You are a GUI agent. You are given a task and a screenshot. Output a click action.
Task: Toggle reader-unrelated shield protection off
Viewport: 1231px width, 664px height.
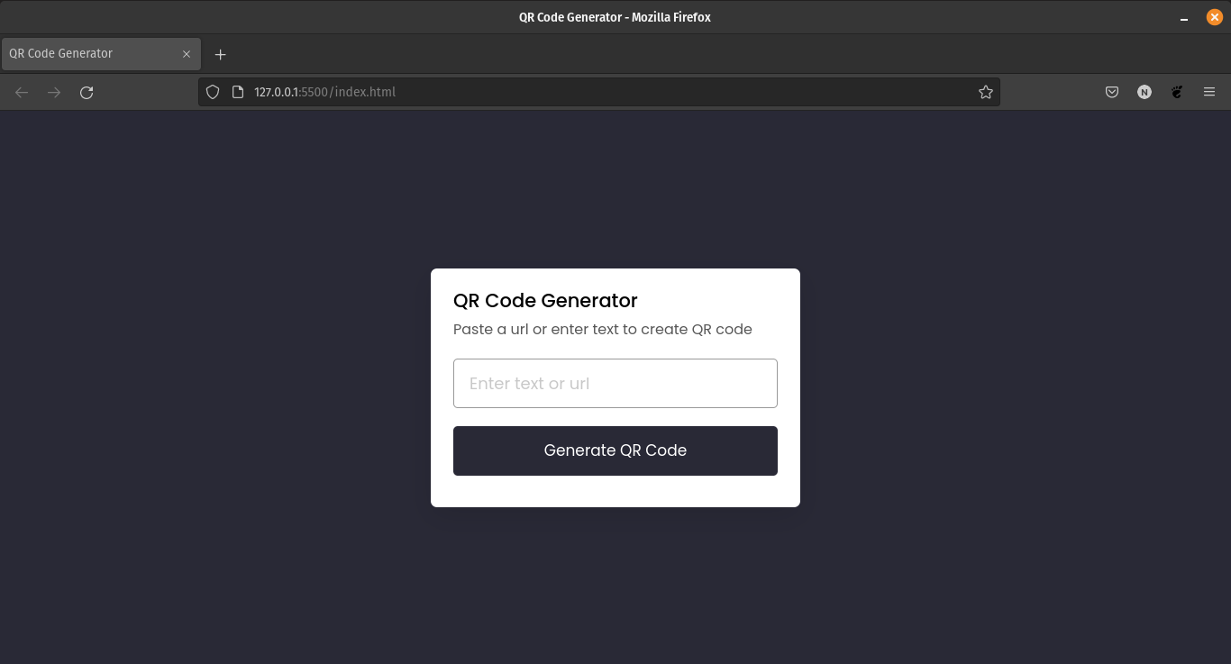click(213, 92)
